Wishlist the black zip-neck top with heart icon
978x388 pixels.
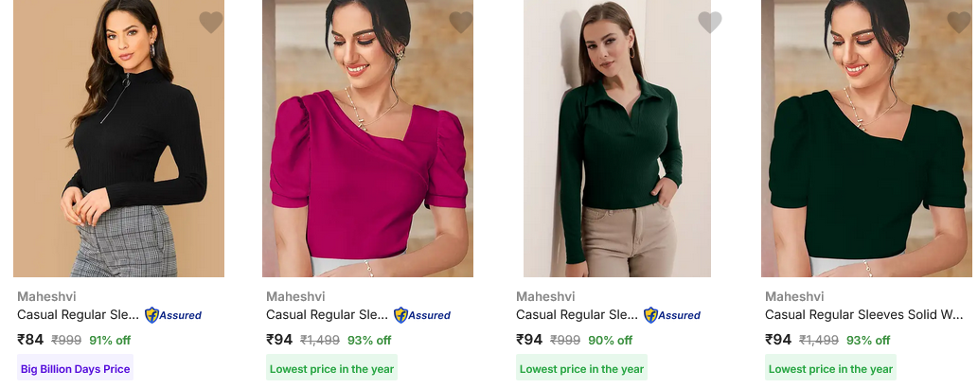pos(211,22)
